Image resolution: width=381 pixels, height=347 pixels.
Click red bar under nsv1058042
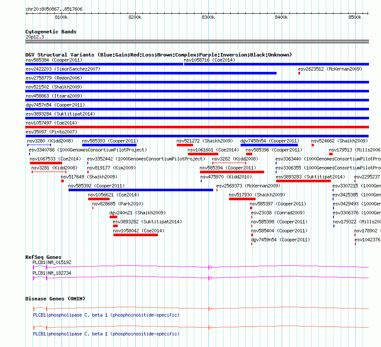(136, 235)
